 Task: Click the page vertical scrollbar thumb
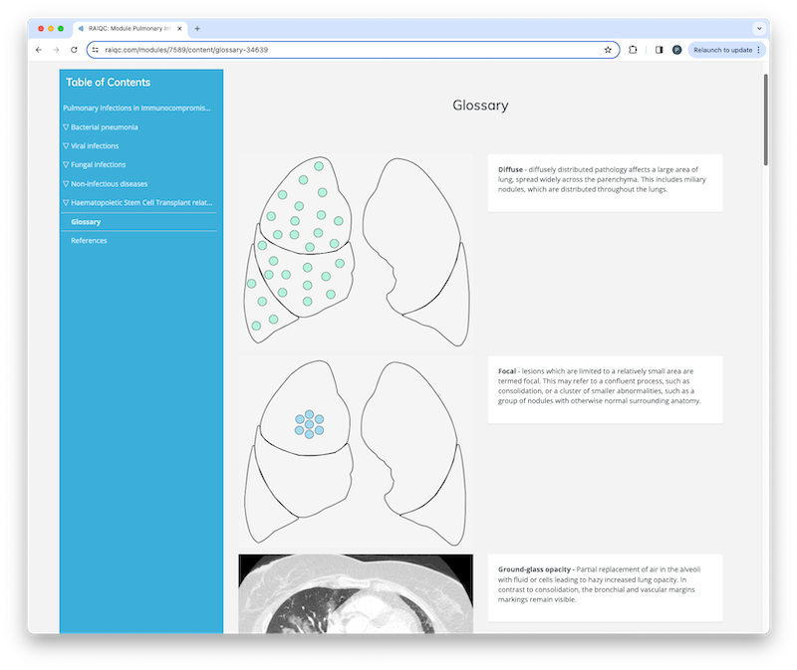pos(765,119)
